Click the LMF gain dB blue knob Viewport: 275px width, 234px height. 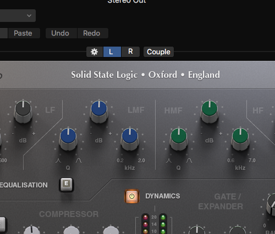pos(99,111)
